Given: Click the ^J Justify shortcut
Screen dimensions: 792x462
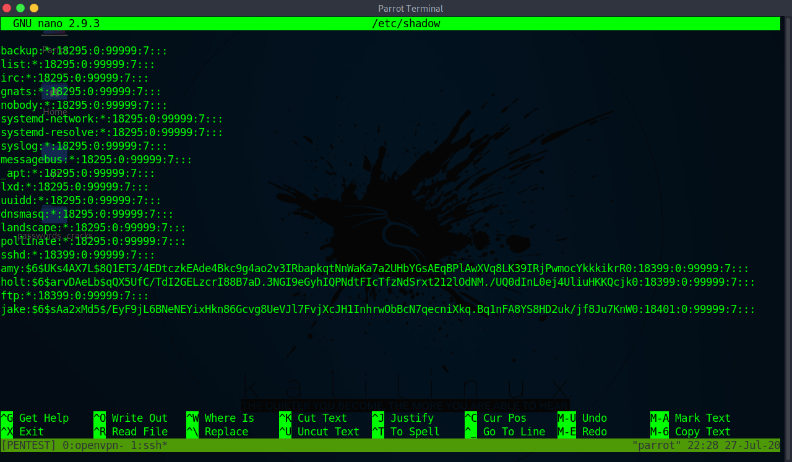Looking at the screenshot, I should pos(403,418).
